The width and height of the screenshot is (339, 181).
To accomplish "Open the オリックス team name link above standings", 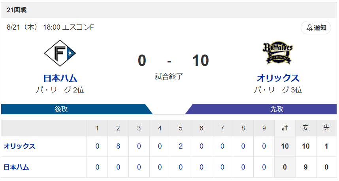I will 278,78.
